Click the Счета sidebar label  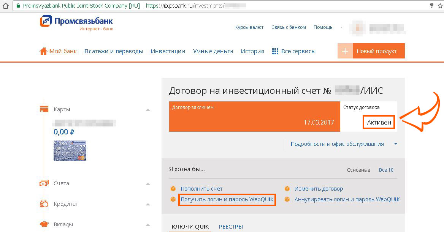[x=61, y=183]
